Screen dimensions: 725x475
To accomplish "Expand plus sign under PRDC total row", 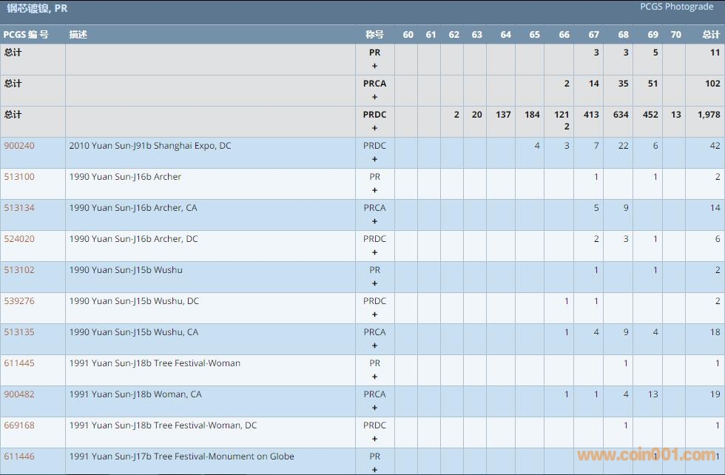I will 374,128.
